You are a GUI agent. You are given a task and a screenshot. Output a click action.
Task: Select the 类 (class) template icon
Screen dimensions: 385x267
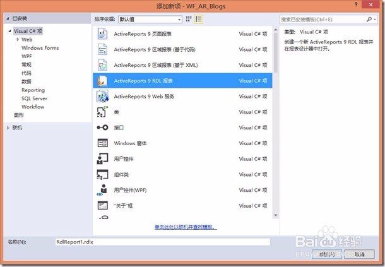coord(102,112)
